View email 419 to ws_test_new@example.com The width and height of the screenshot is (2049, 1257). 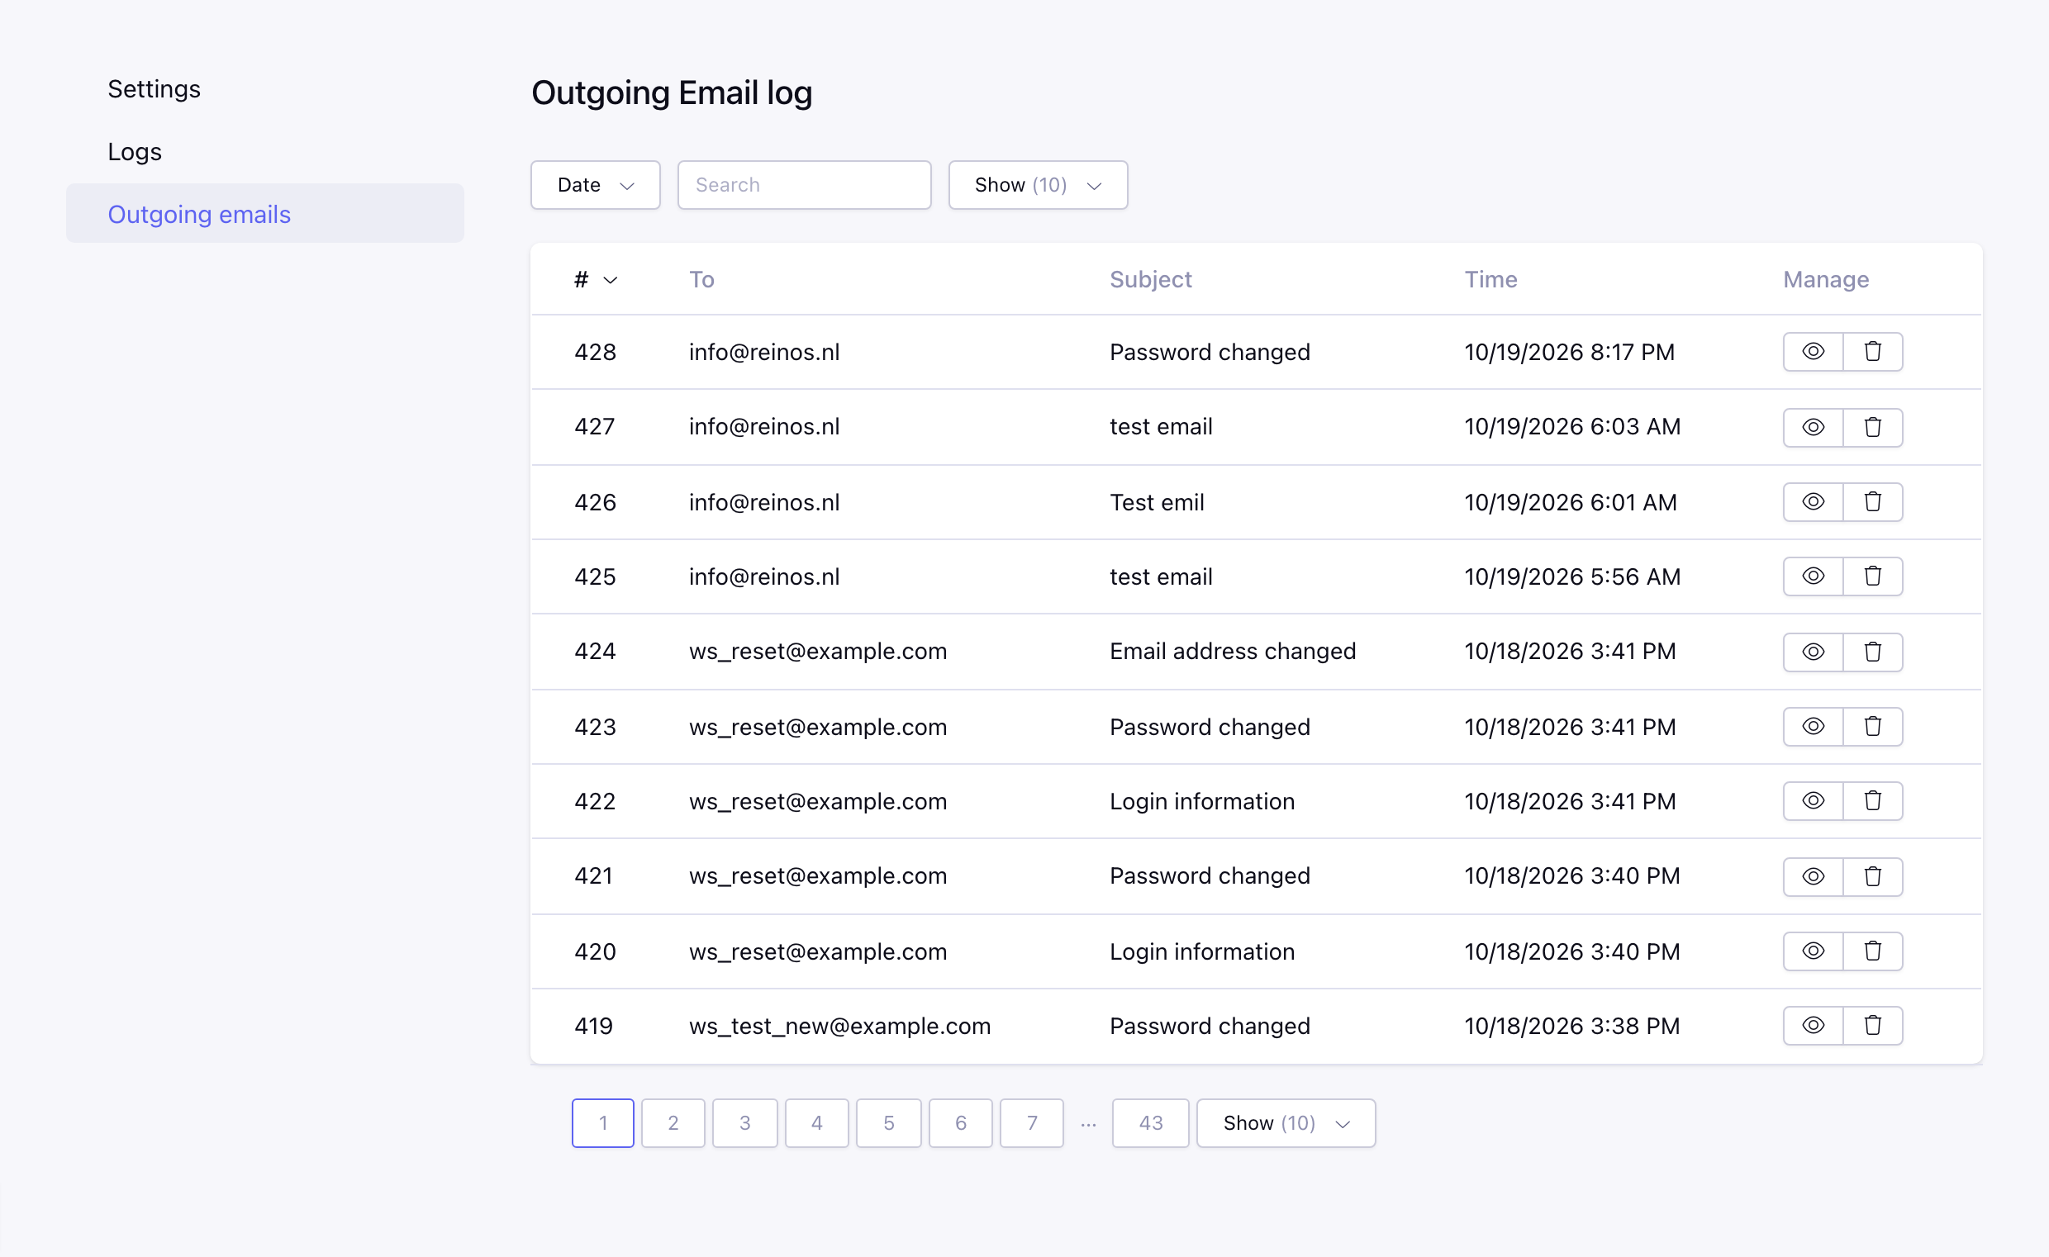[1813, 1026]
